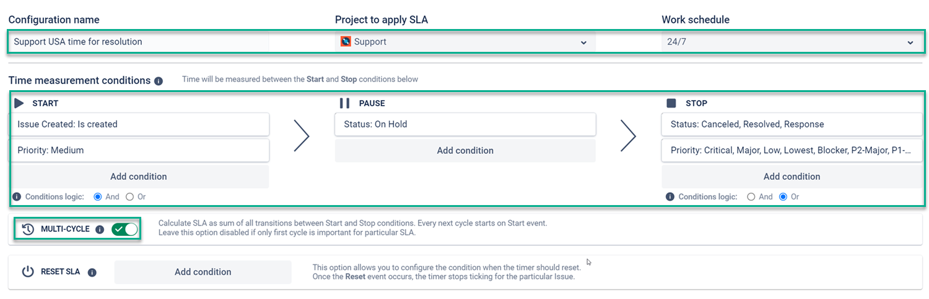Add condition in the Reset SLA section
The height and width of the screenshot is (299, 929).
click(x=203, y=272)
